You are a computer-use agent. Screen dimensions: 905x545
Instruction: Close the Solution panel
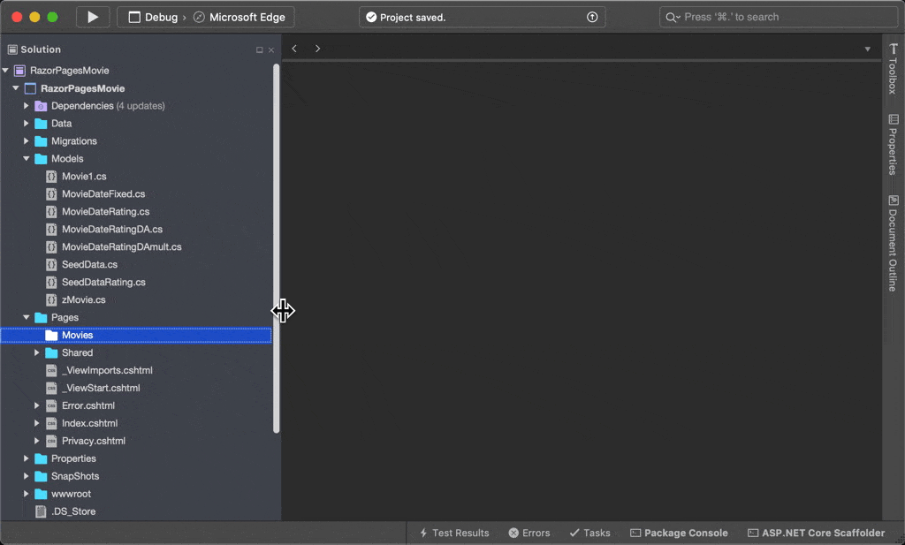(x=271, y=50)
